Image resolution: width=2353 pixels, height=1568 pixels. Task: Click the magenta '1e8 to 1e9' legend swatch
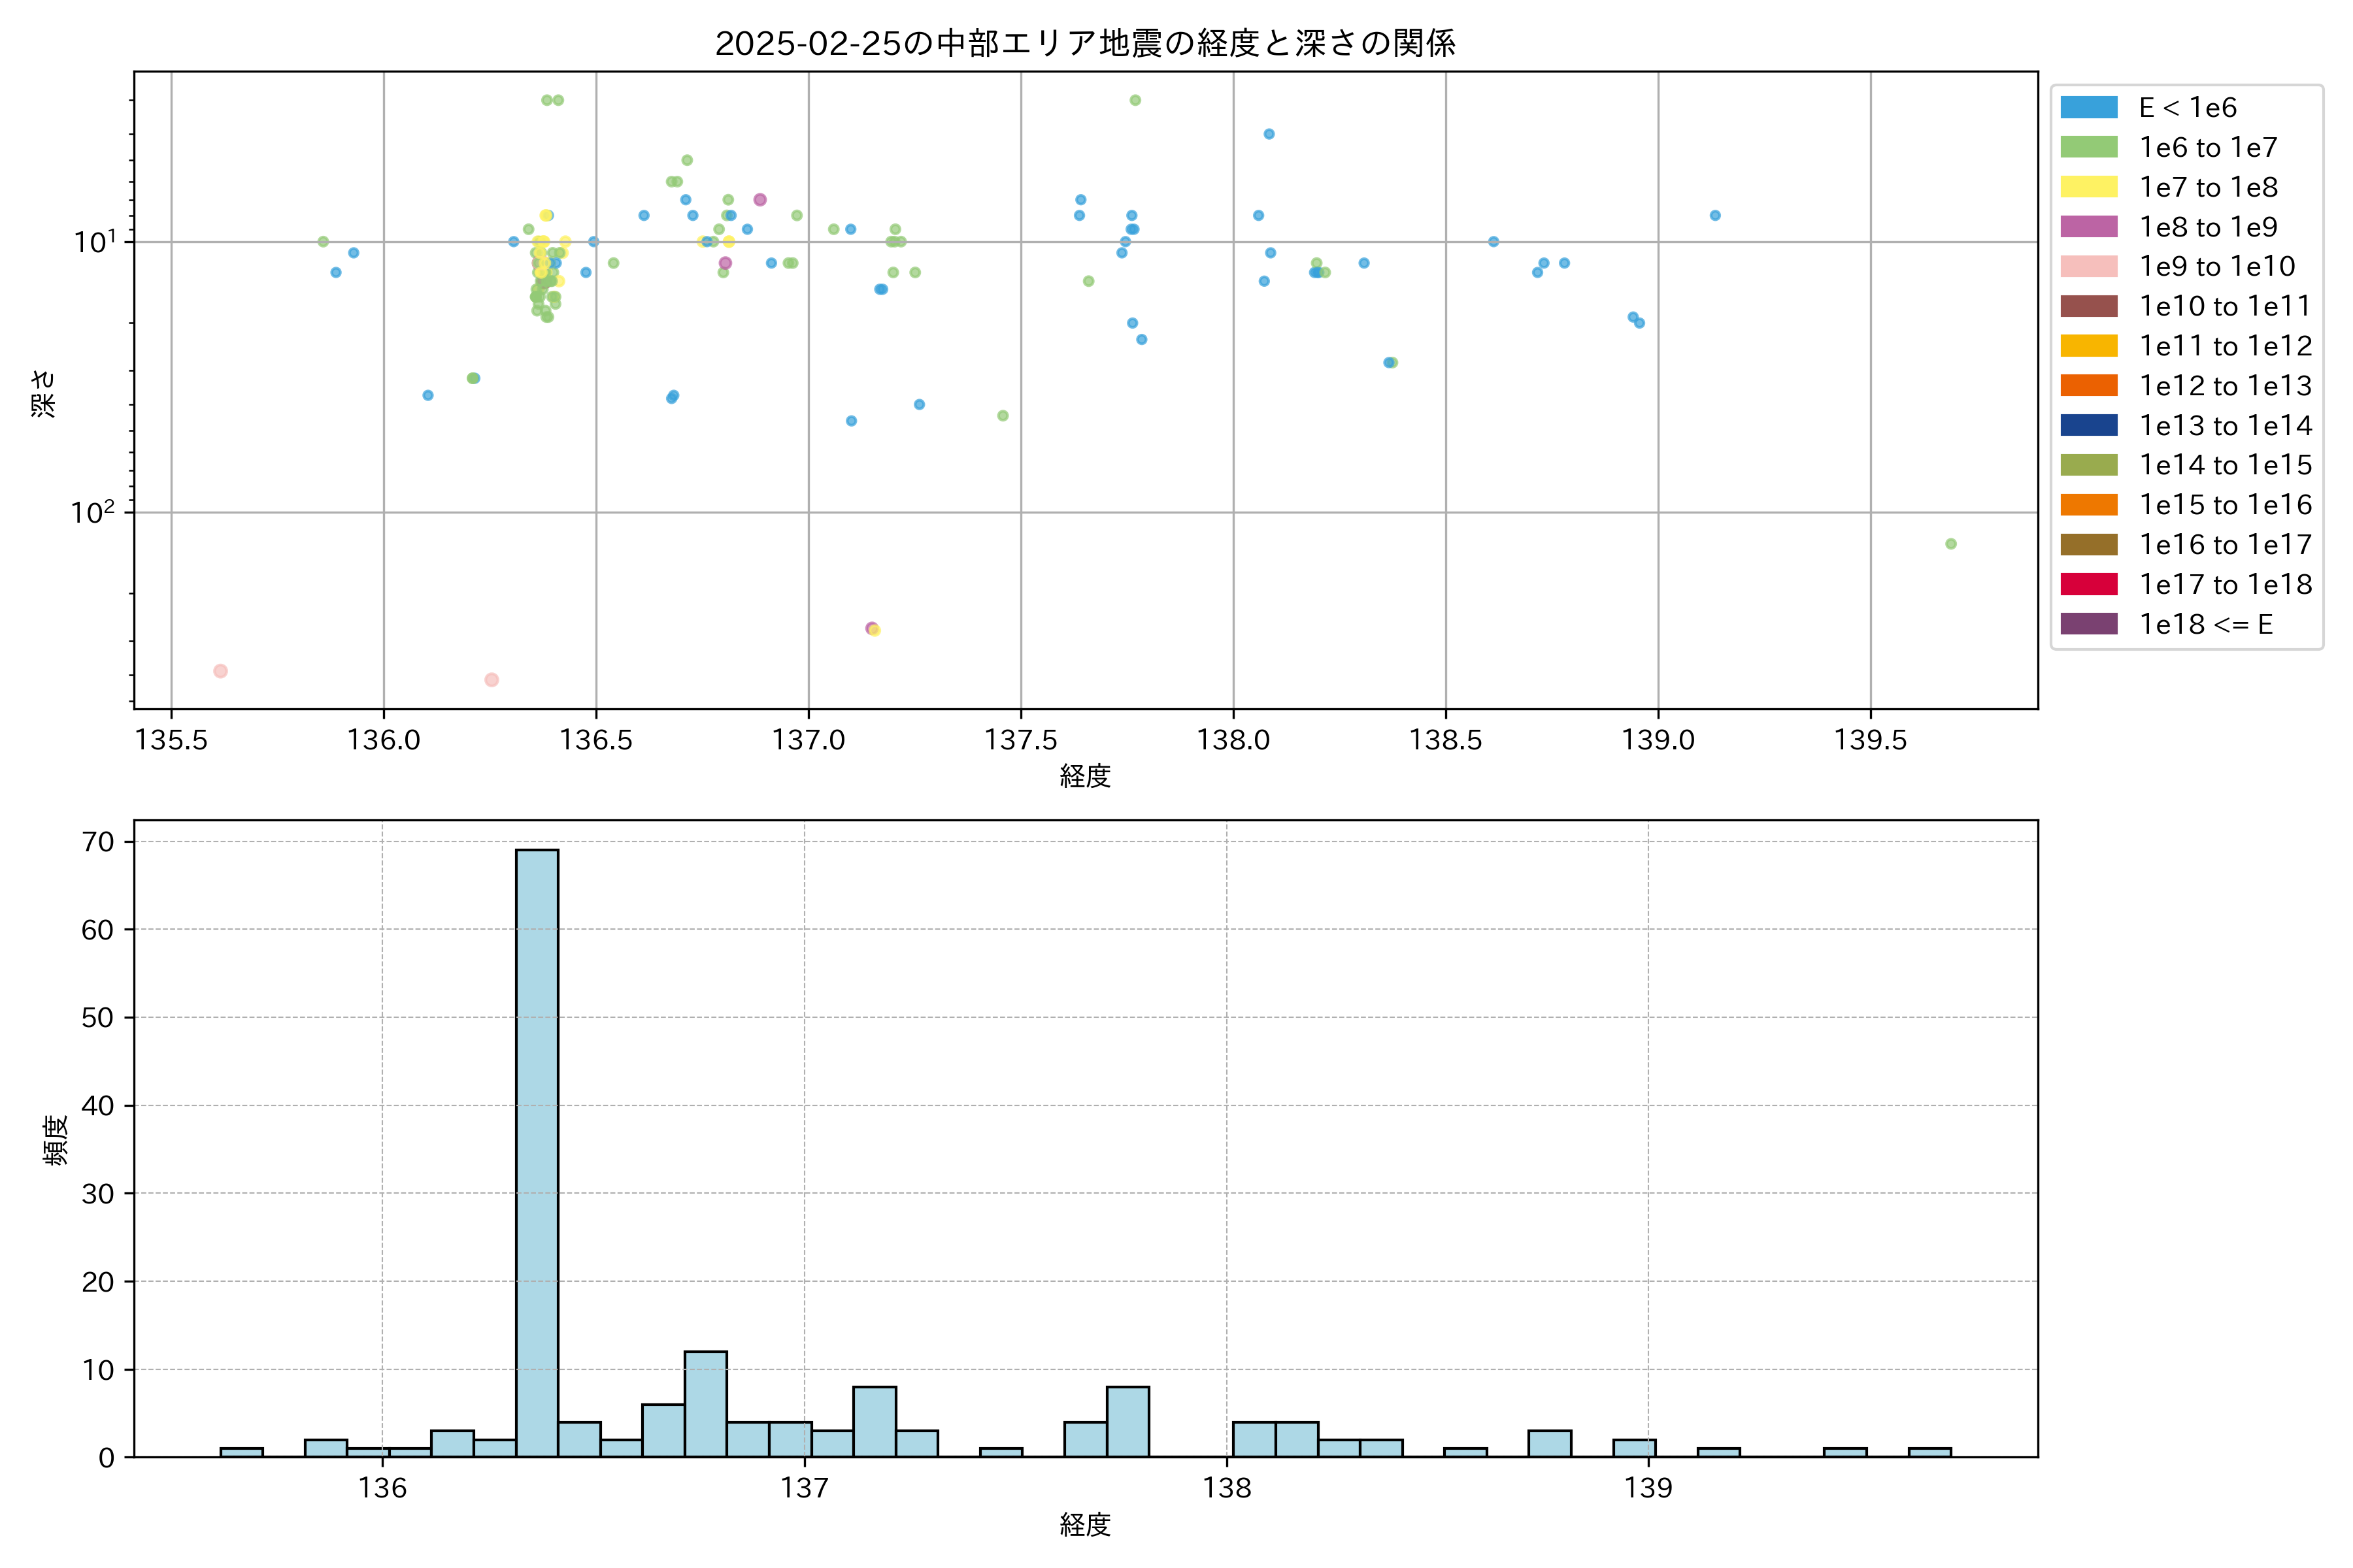tap(2088, 227)
